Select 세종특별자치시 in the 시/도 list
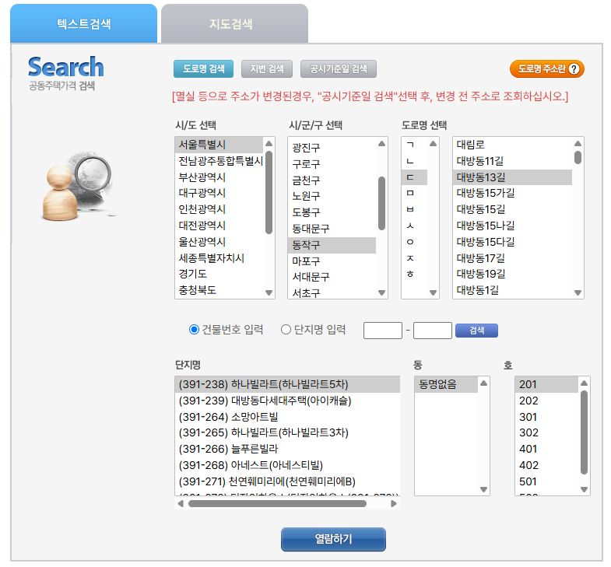The height and width of the screenshot is (567, 611). [x=219, y=257]
